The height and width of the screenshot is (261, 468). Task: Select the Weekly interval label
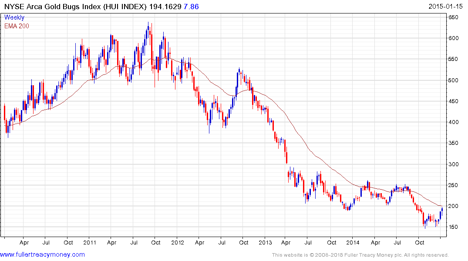14,17
